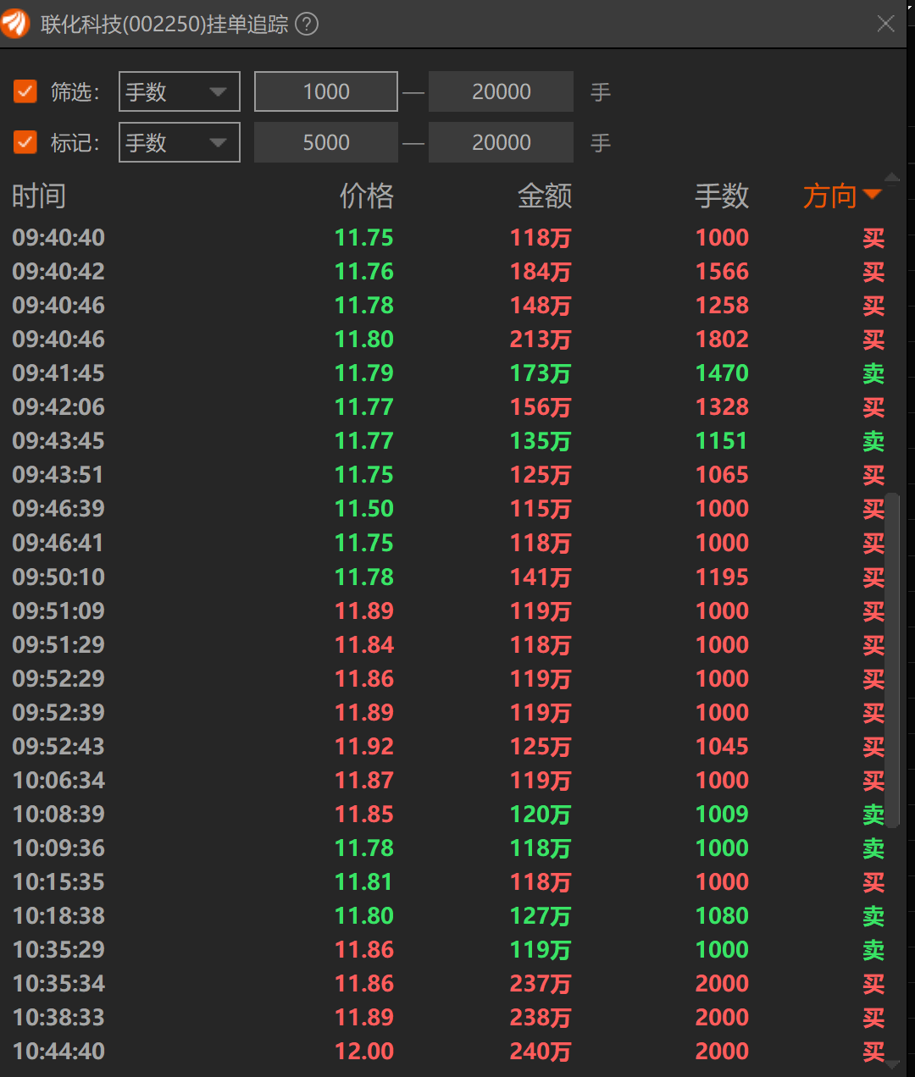915x1077 pixels.
Task: Close the 挂单追踪 window
Action: coord(885,24)
